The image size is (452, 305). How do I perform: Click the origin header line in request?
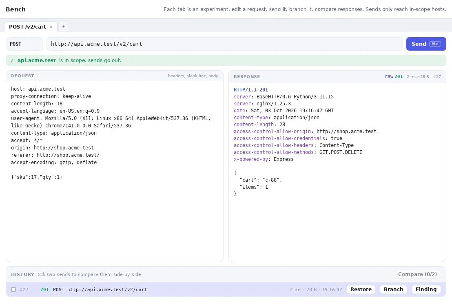coord(53,148)
